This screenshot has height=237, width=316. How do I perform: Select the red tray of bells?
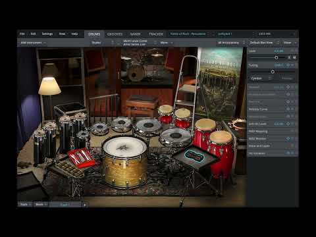pyautogui.click(x=81, y=157)
